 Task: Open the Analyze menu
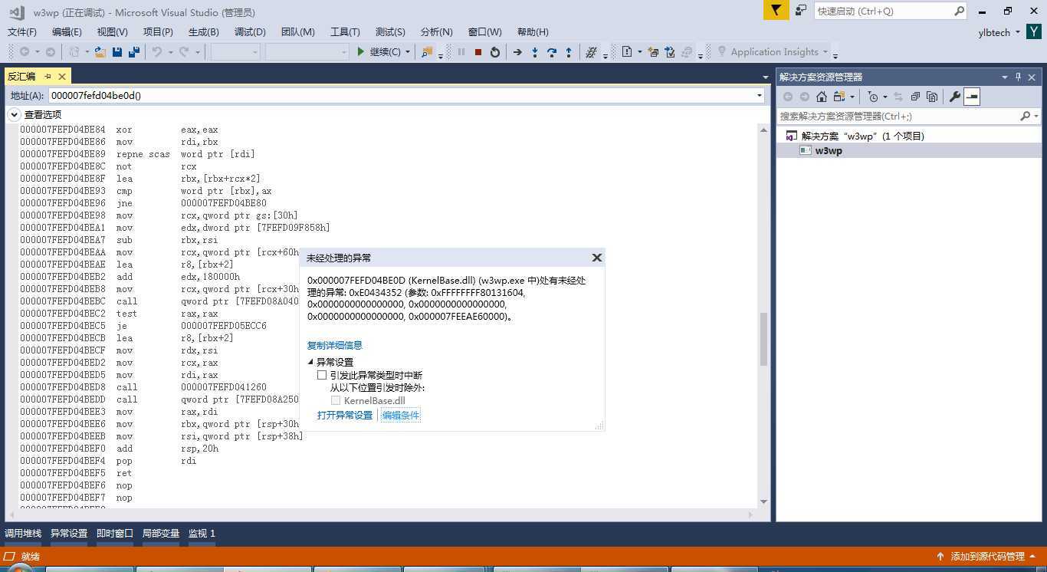point(436,31)
